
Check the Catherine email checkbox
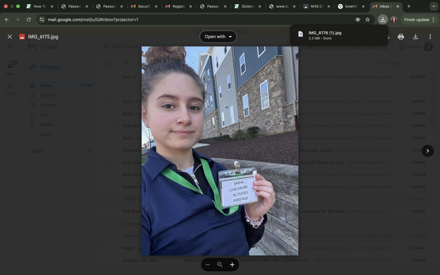point(107,187)
